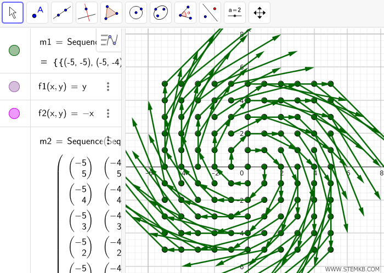This screenshot has height=273, width=384.
Task: Select the Slider a=2 tool
Action: point(235,13)
